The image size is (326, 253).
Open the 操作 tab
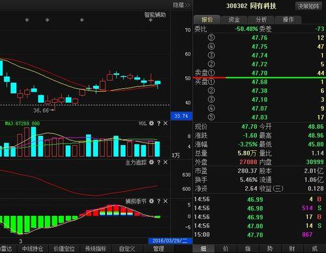point(288,20)
